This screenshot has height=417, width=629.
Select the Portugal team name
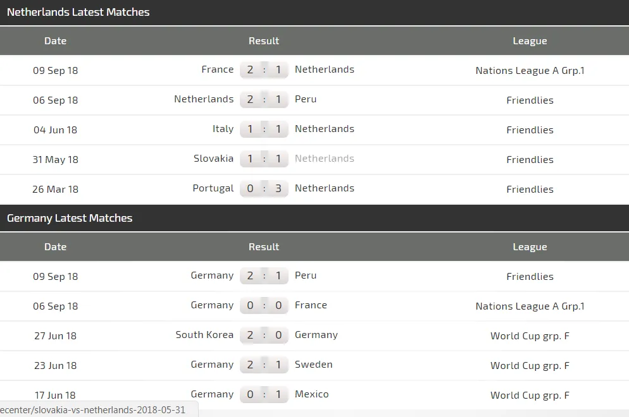point(213,188)
